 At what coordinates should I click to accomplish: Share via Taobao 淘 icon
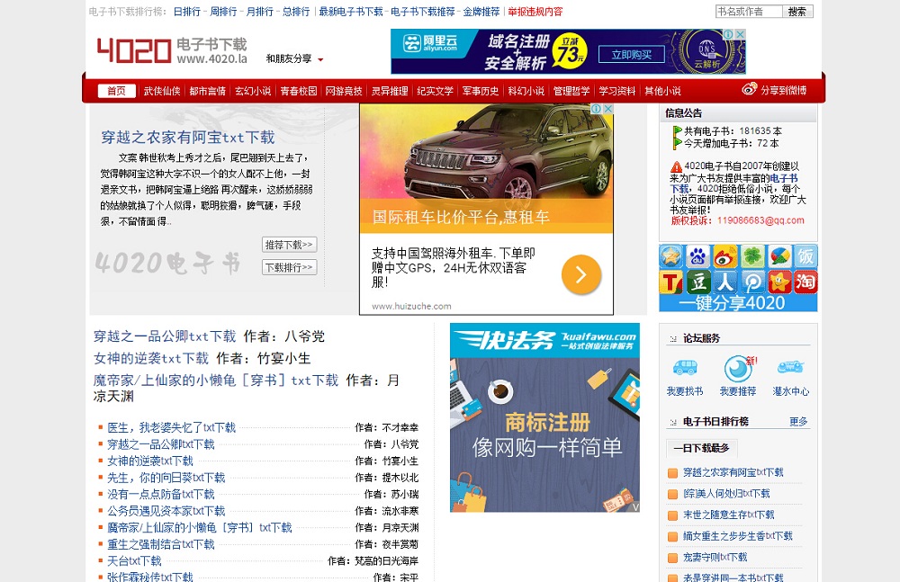pos(805,282)
